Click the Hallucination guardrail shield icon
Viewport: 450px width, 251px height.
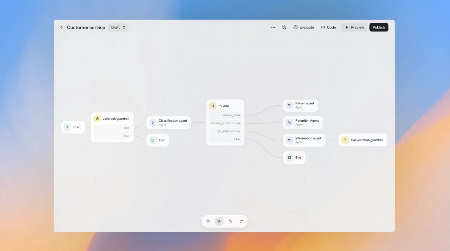pos(345,140)
